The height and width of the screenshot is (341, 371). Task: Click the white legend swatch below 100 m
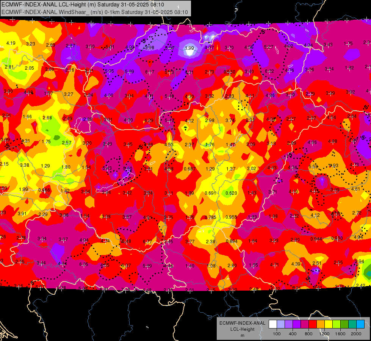[273, 324]
